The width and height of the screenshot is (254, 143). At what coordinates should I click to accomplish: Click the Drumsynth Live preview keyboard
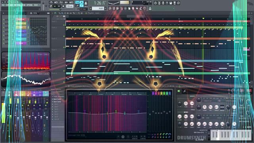[x=231, y=135]
